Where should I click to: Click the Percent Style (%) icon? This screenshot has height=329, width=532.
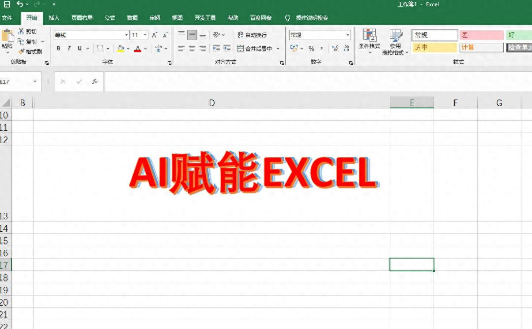(311, 48)
